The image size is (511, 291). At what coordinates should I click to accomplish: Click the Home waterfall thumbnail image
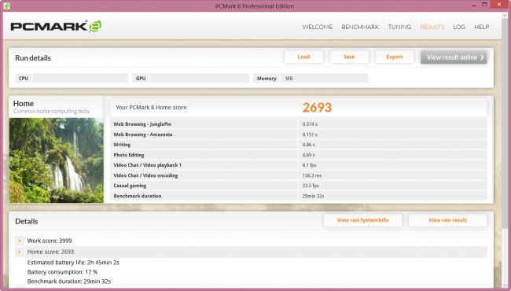[57, 160]
